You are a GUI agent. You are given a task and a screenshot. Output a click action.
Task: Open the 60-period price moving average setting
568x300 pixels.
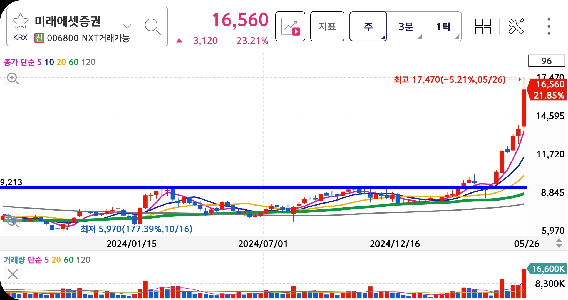[x=73, y=62]
